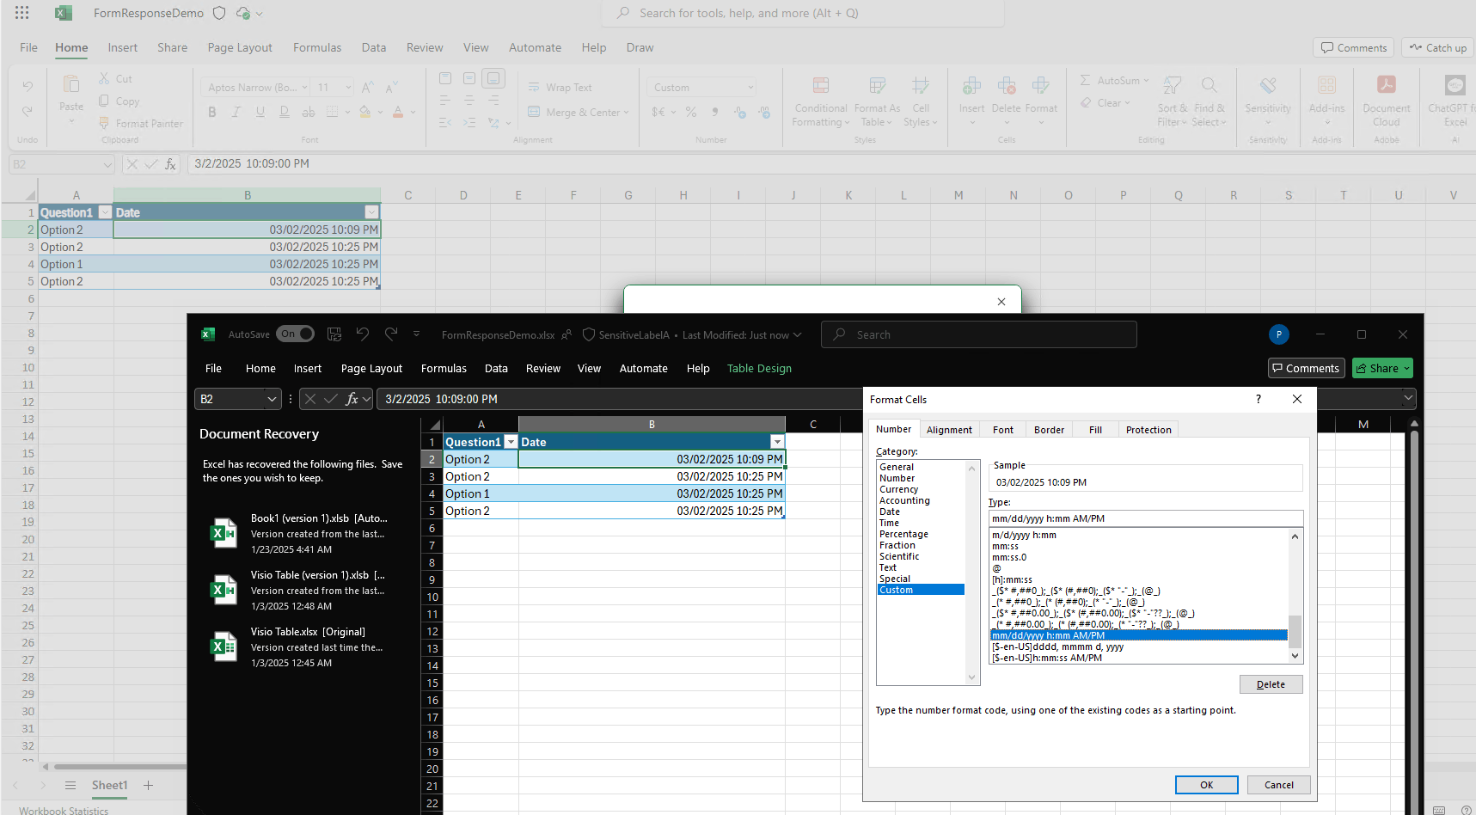
Task: Click the Format Painter icon
Action: pos(104,123)
